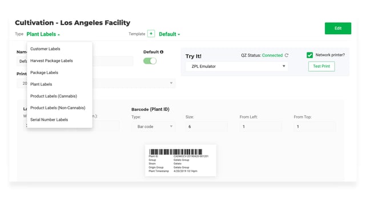Image resolution: width=366 pixels, height=205 pixels.
Task: Click the add template plus icon
Action: 151,34
